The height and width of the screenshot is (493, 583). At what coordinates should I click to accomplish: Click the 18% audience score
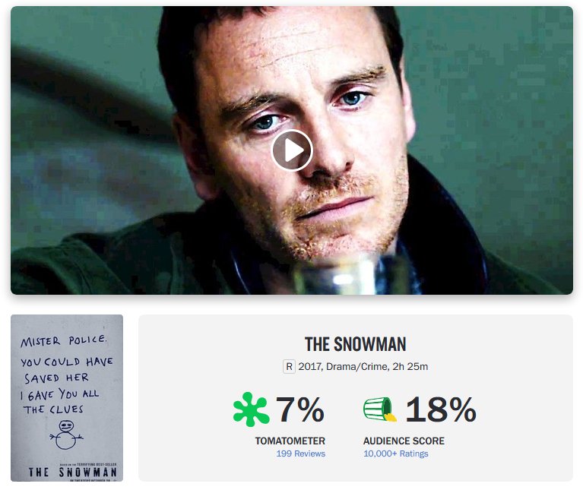pos(441,409)
